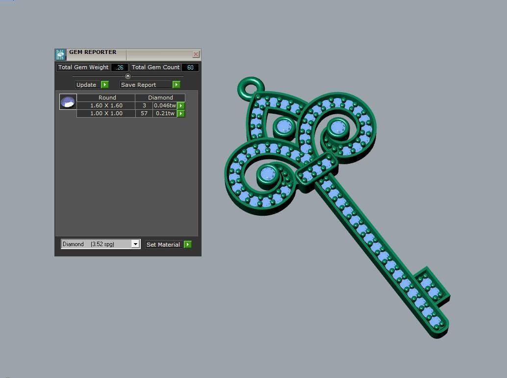The width and height of the screenshot is (507, 378).
Task: Click the GEM REPORTER title text
Action: [x=93, y=52]
